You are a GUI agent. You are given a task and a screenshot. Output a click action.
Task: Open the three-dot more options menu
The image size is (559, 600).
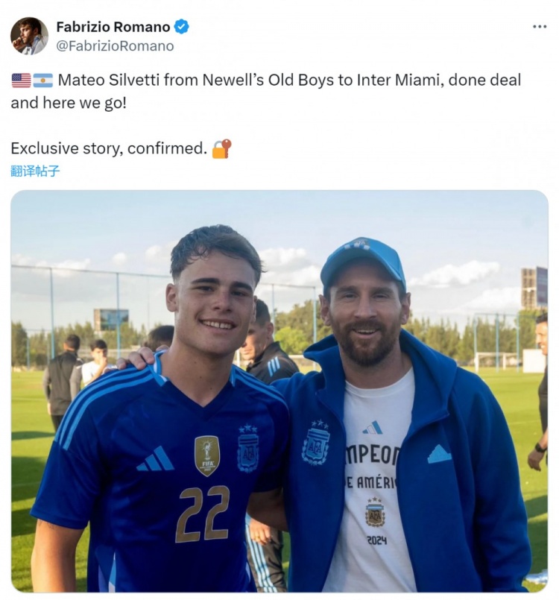pyautogui.click(x=540, y=26)
